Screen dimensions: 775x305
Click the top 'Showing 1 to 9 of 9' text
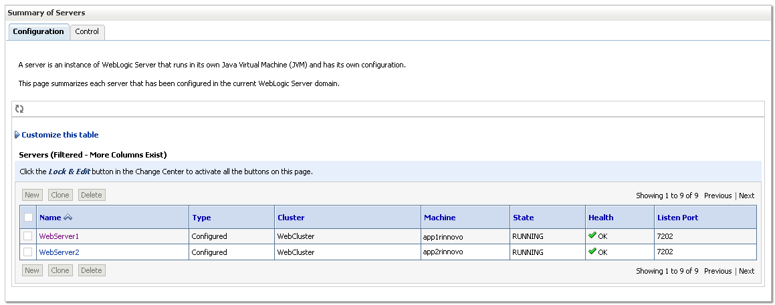(x=667, y=196)
